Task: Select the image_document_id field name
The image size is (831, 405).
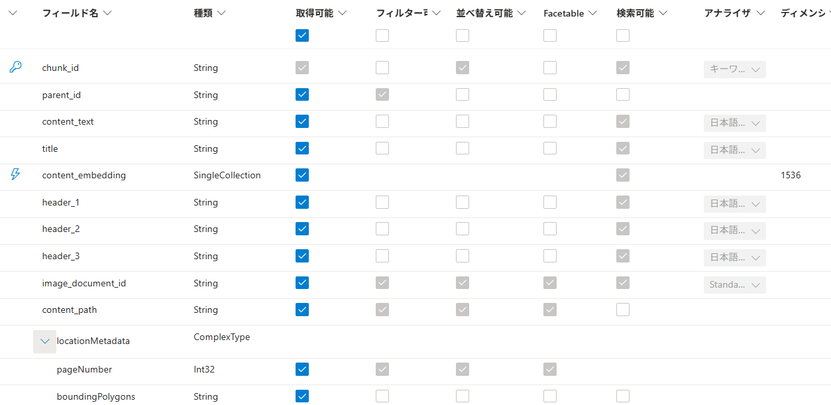Action: pyautogui.click(x=84, y=283)
